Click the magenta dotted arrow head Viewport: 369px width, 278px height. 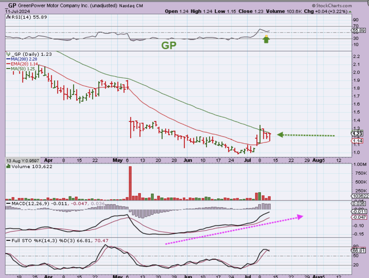[x=300, y=217]
